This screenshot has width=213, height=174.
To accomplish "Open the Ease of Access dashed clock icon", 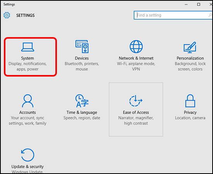I will (x=136, y=101).
